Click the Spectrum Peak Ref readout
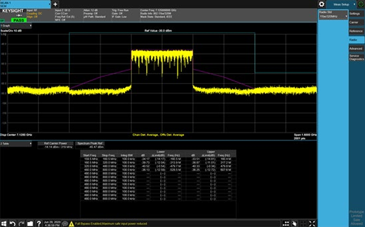 click(x=90, y=145)
